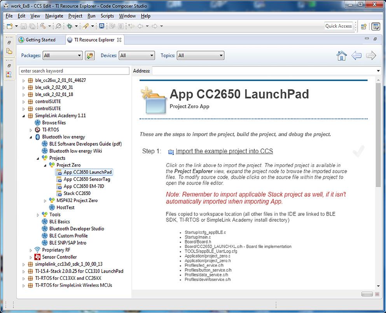Open the Open Perspective icon
The width and height of the screenshot is (386, 313).
tap(363, 26)
